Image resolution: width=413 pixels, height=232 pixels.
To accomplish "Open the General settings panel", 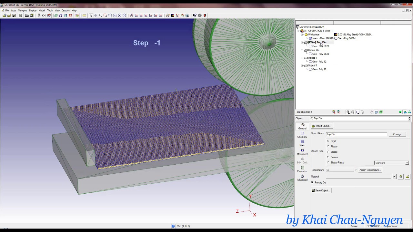I will [x=302, y=126].
